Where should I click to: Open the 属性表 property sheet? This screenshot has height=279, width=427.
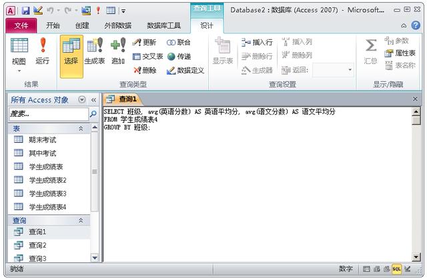point(400,53)
